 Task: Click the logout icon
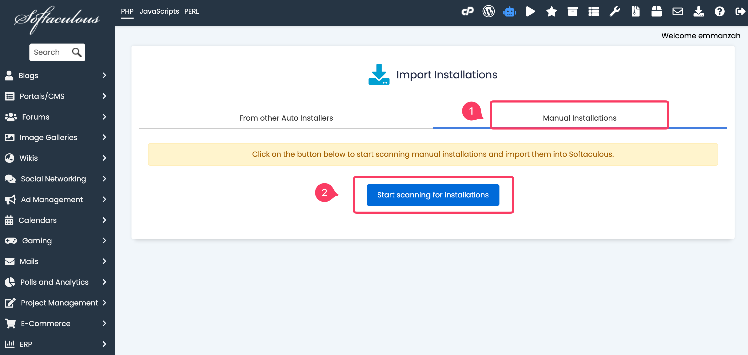point(740,12)
